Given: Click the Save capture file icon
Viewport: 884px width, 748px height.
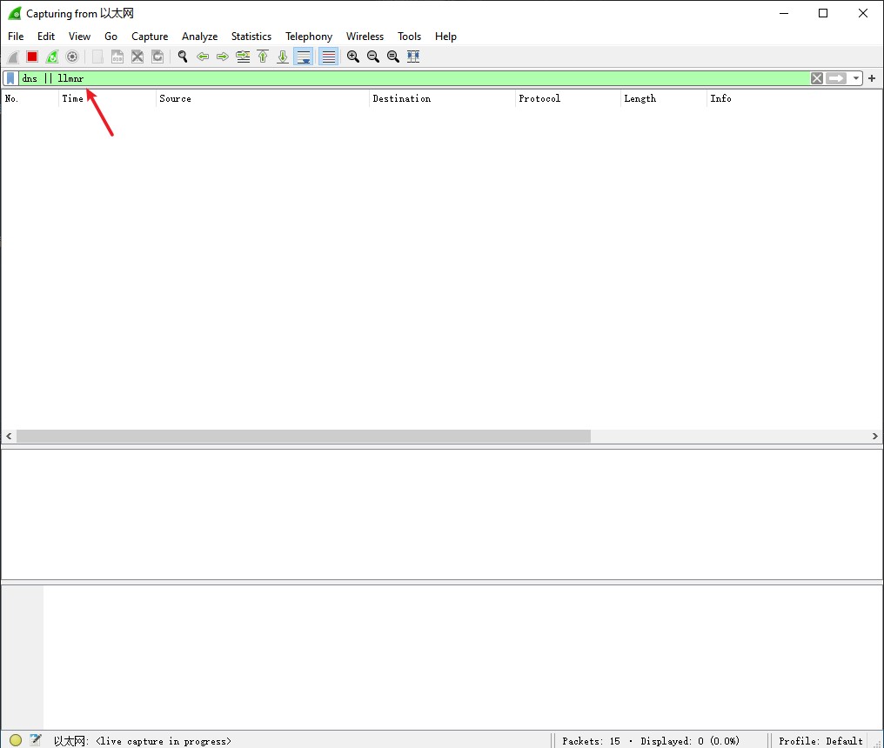Looking at the screenshot, I should (x=117, y=57).
